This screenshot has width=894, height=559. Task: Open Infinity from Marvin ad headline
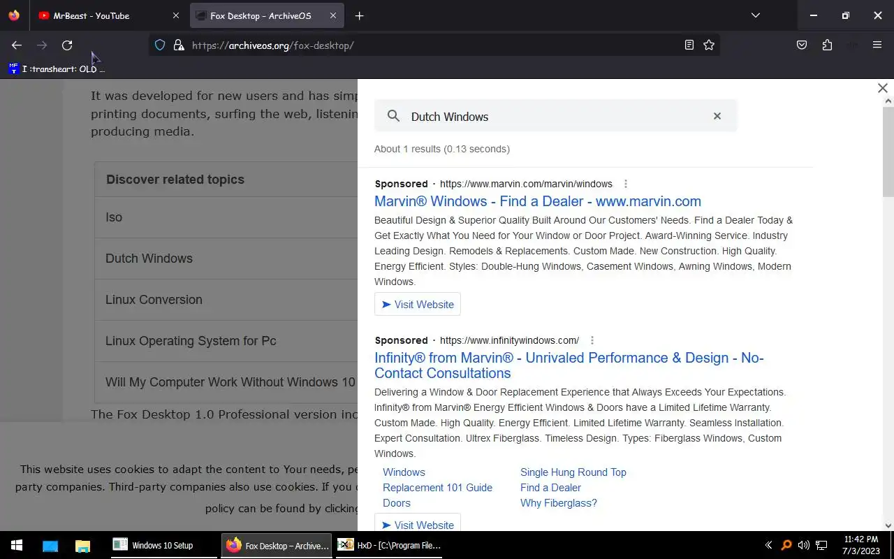point(569,365)
